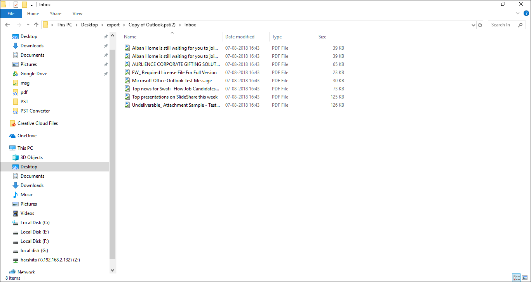
Task: Switch to the View ribbon tab
Action: click(77, 14)
